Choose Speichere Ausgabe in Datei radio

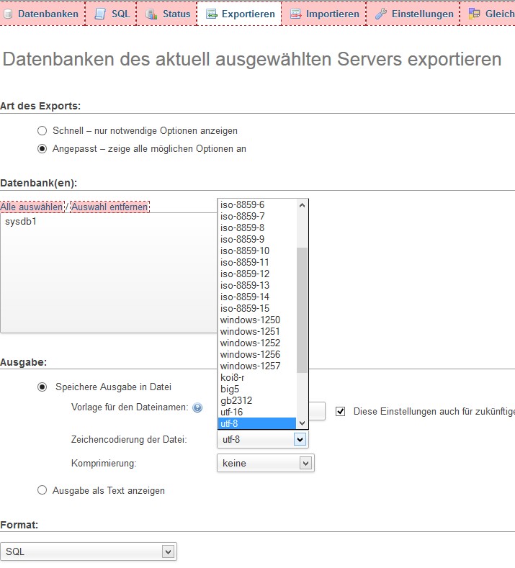pos(42,387)
